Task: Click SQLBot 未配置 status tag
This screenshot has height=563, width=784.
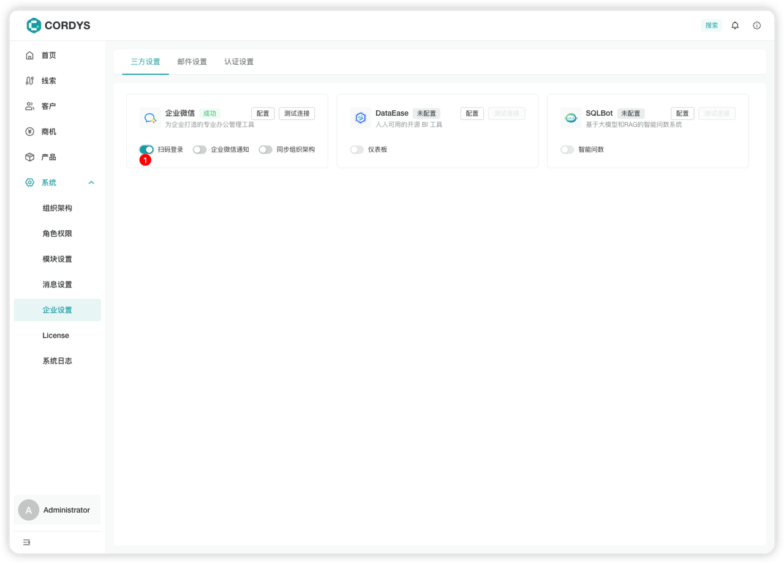Action: click(x=631, y=114)
